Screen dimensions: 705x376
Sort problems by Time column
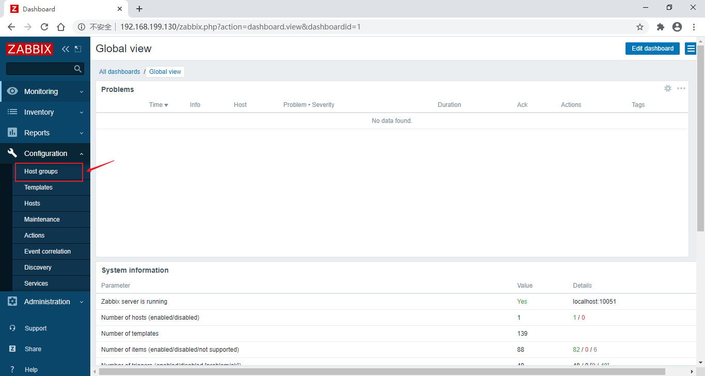click(x=159, y=104)
